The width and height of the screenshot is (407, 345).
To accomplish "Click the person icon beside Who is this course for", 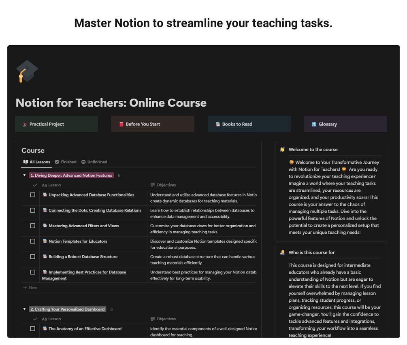I will click(282, 252).
